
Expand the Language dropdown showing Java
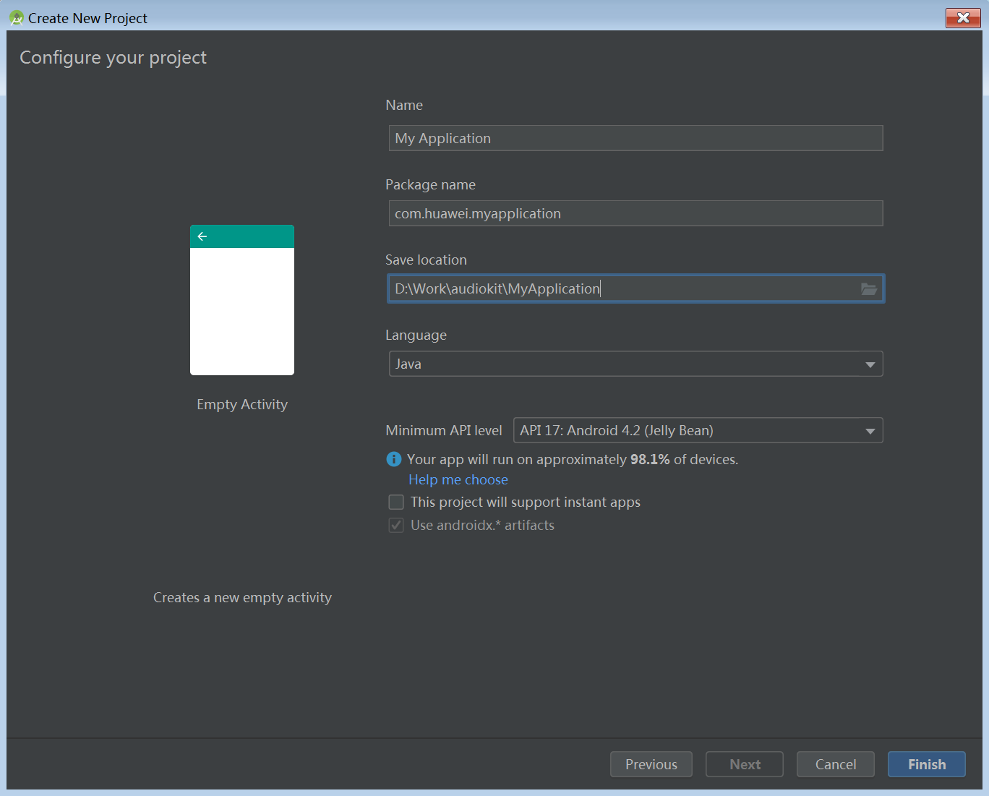[x=635, y=364]
